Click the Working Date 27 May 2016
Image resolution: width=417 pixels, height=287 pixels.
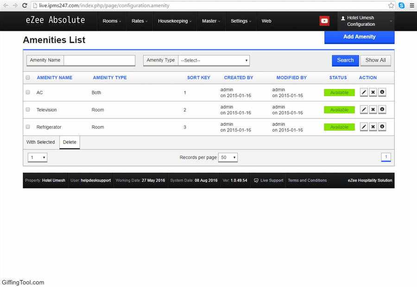point(140,181)
